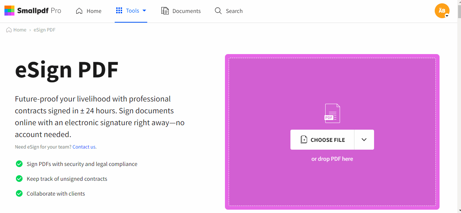Expand the file source dropdown arrow
The image size is (461, 213).
(364, 140)
